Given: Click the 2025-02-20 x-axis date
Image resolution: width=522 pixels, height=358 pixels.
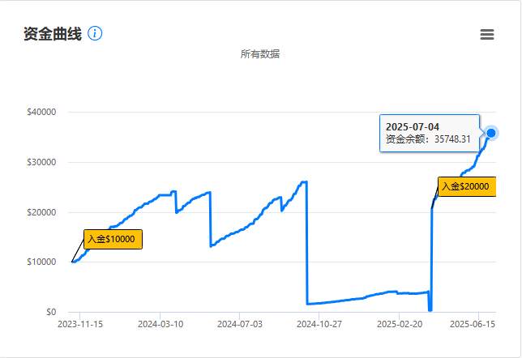Looking at the screenshot, I should click(x=400, y=324).
